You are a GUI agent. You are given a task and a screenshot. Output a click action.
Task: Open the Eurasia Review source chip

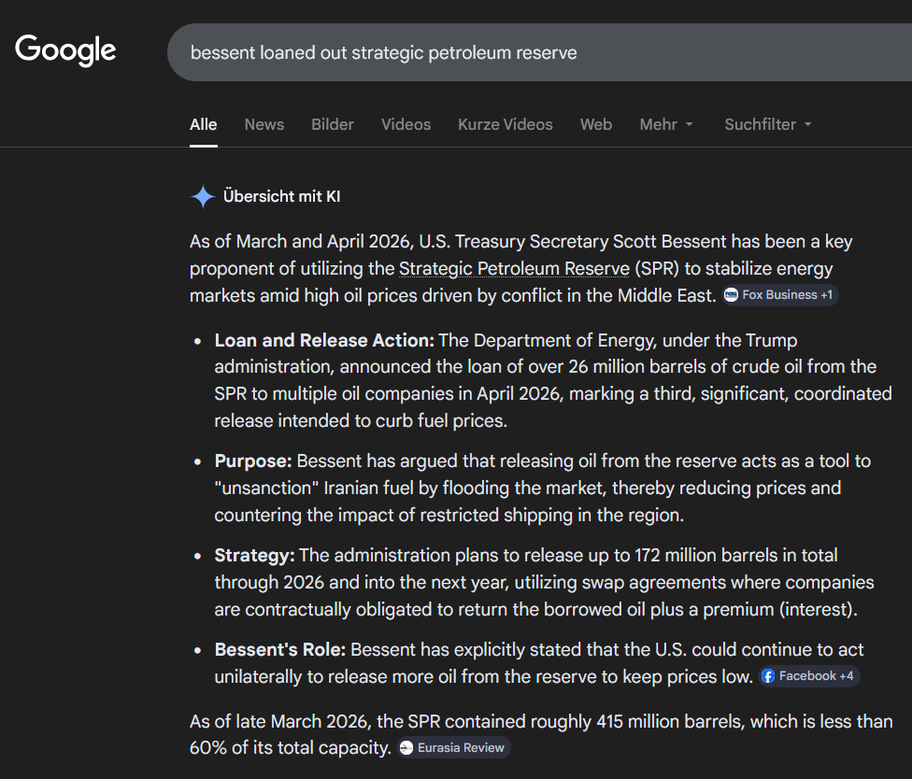click(x=454, y=747)
